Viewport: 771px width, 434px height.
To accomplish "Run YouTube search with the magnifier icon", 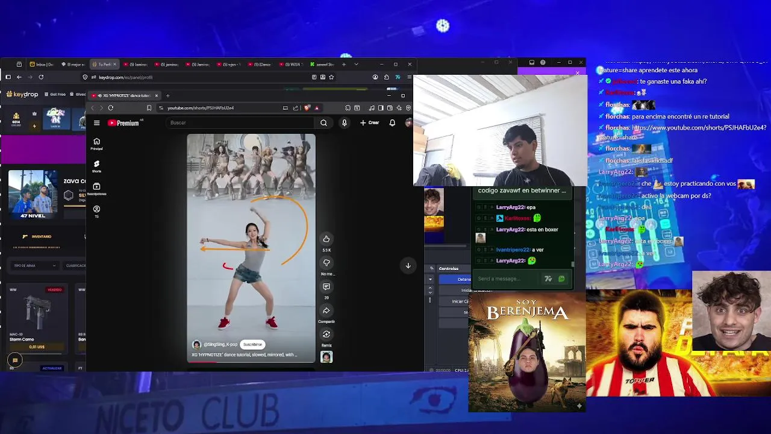I will coord(323,123).
